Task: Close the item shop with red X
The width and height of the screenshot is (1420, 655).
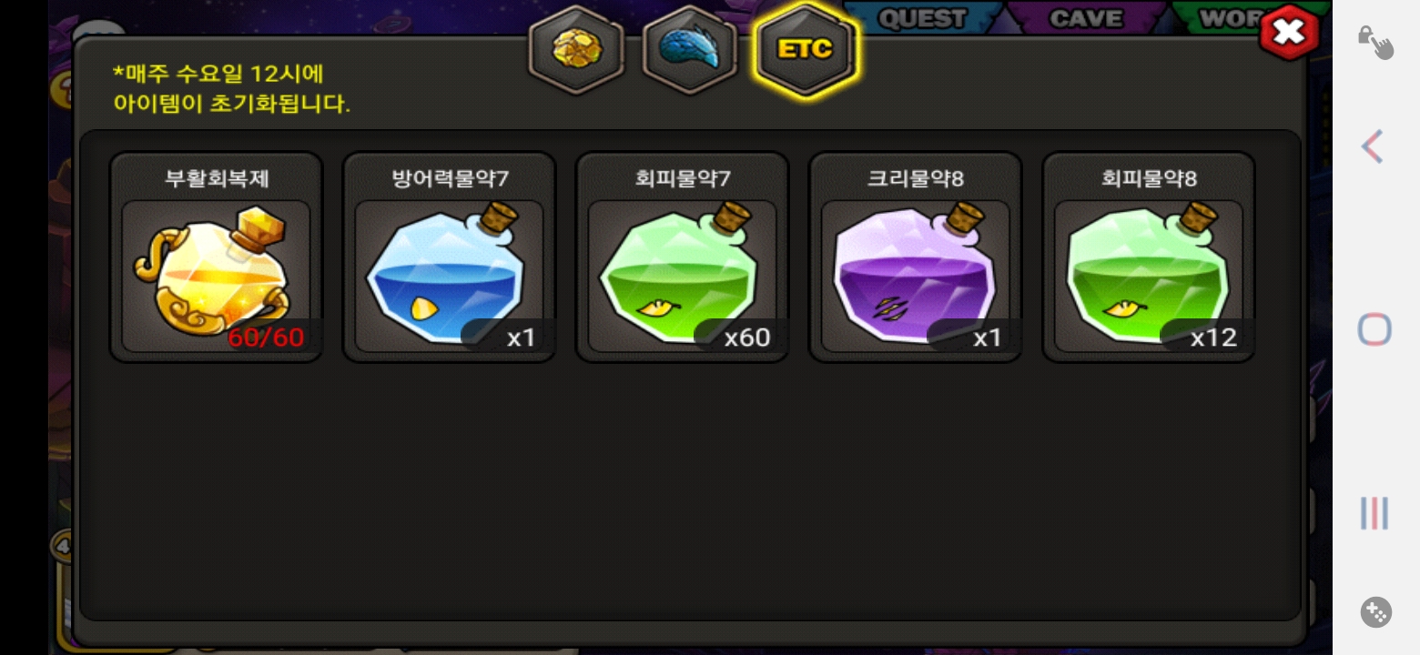Action: click(x=1289, y=33)
